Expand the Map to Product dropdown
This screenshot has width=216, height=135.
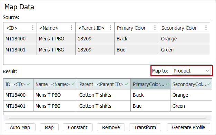pos(191,71)
